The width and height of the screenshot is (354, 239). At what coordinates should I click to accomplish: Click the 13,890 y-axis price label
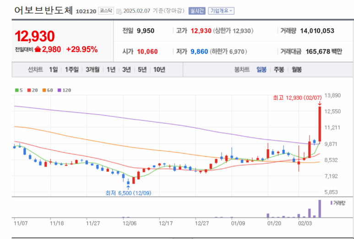[332, 96]
